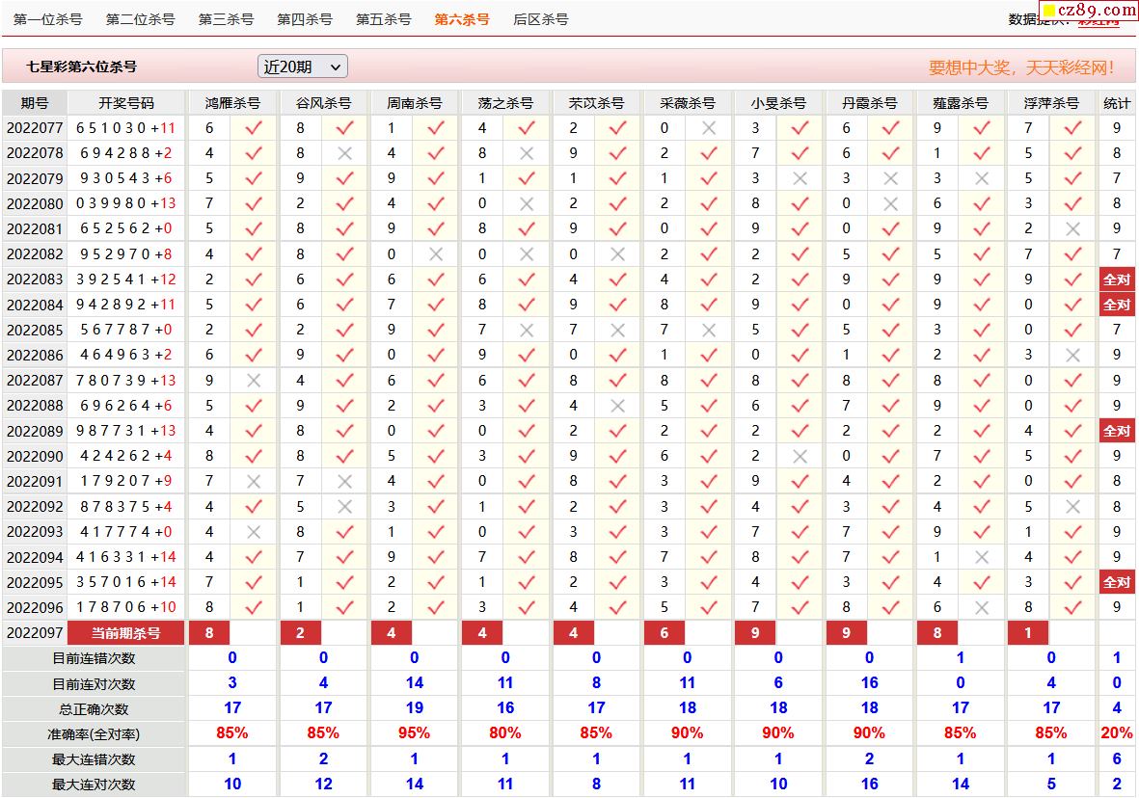
Task: Open the 第五杀号 tab
Action: pos(383,19)
